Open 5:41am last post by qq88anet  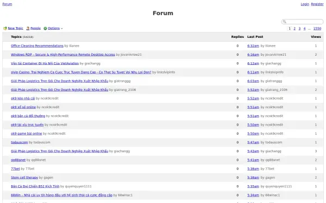[253, 160]
